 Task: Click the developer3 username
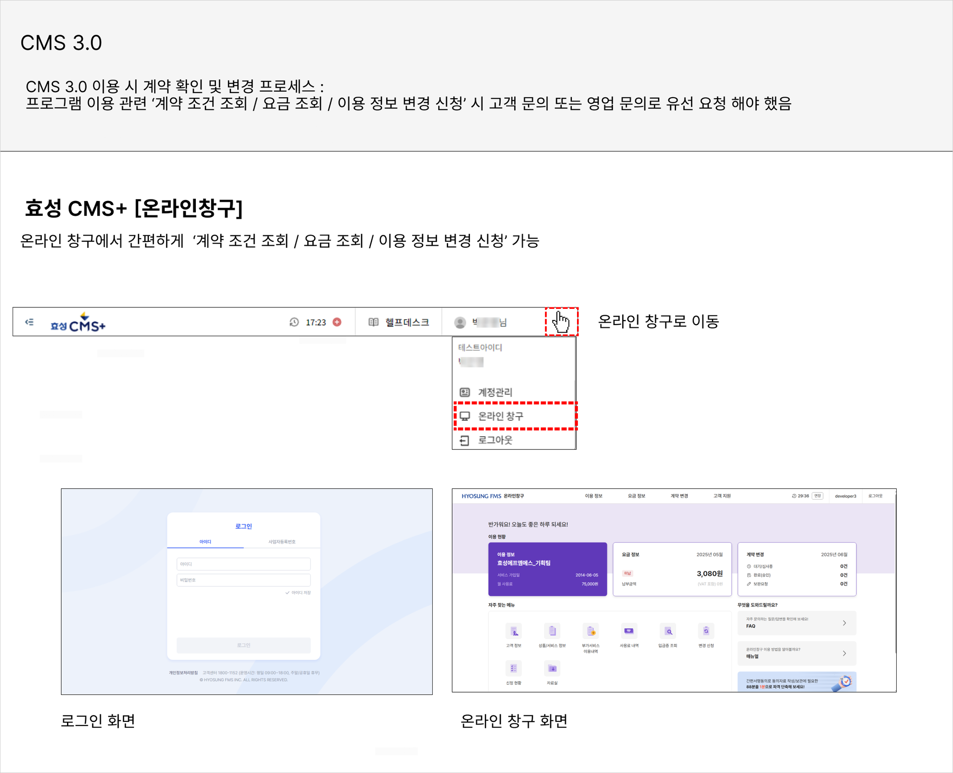[845, 496]
